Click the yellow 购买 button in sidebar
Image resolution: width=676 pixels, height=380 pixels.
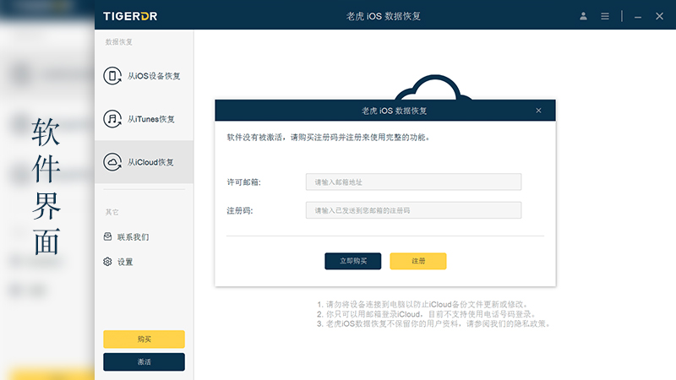click(144, 339)
